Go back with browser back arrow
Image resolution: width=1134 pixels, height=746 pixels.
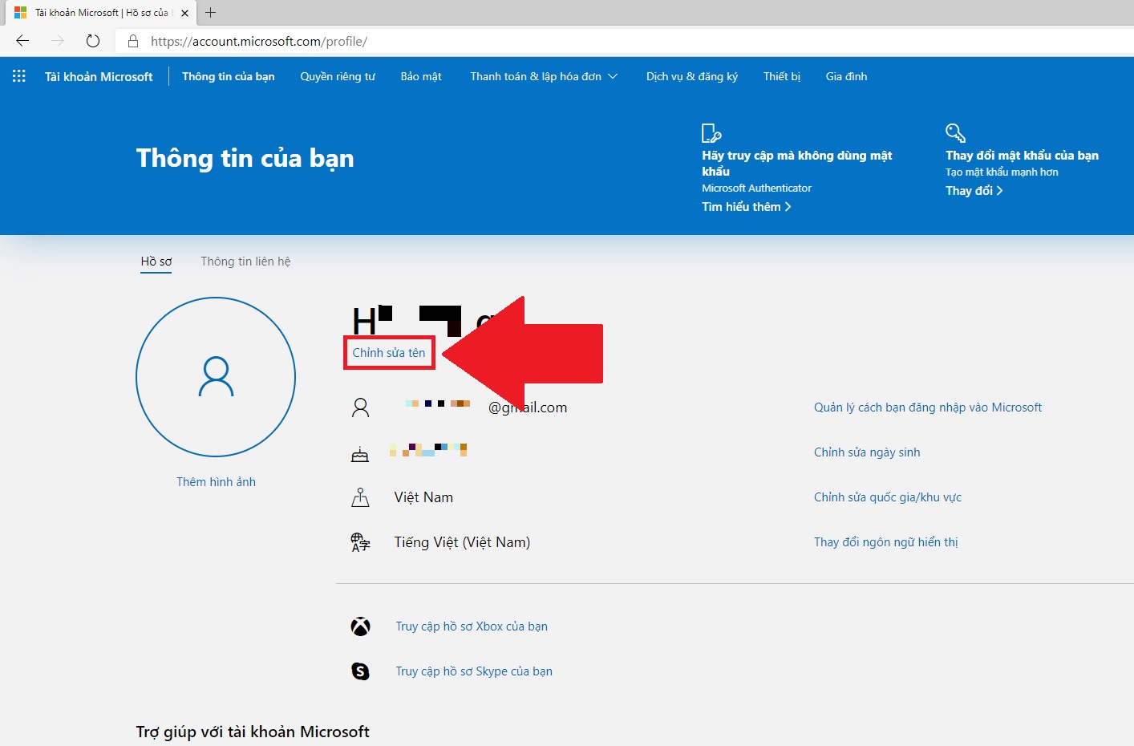point(22,41)
